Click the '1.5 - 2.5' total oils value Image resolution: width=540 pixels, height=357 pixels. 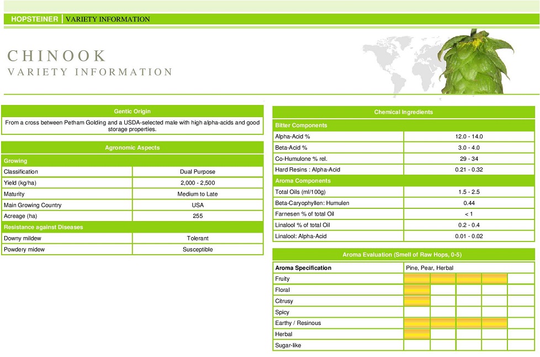(469, 192)
